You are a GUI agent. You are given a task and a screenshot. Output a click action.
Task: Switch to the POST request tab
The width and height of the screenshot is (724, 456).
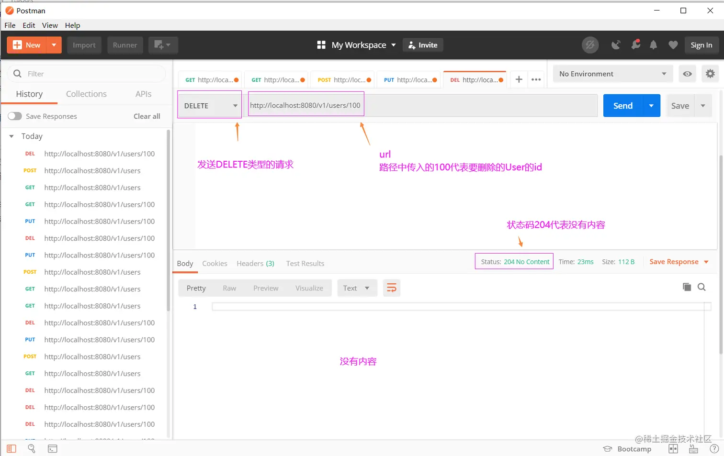tap(343, 80)
